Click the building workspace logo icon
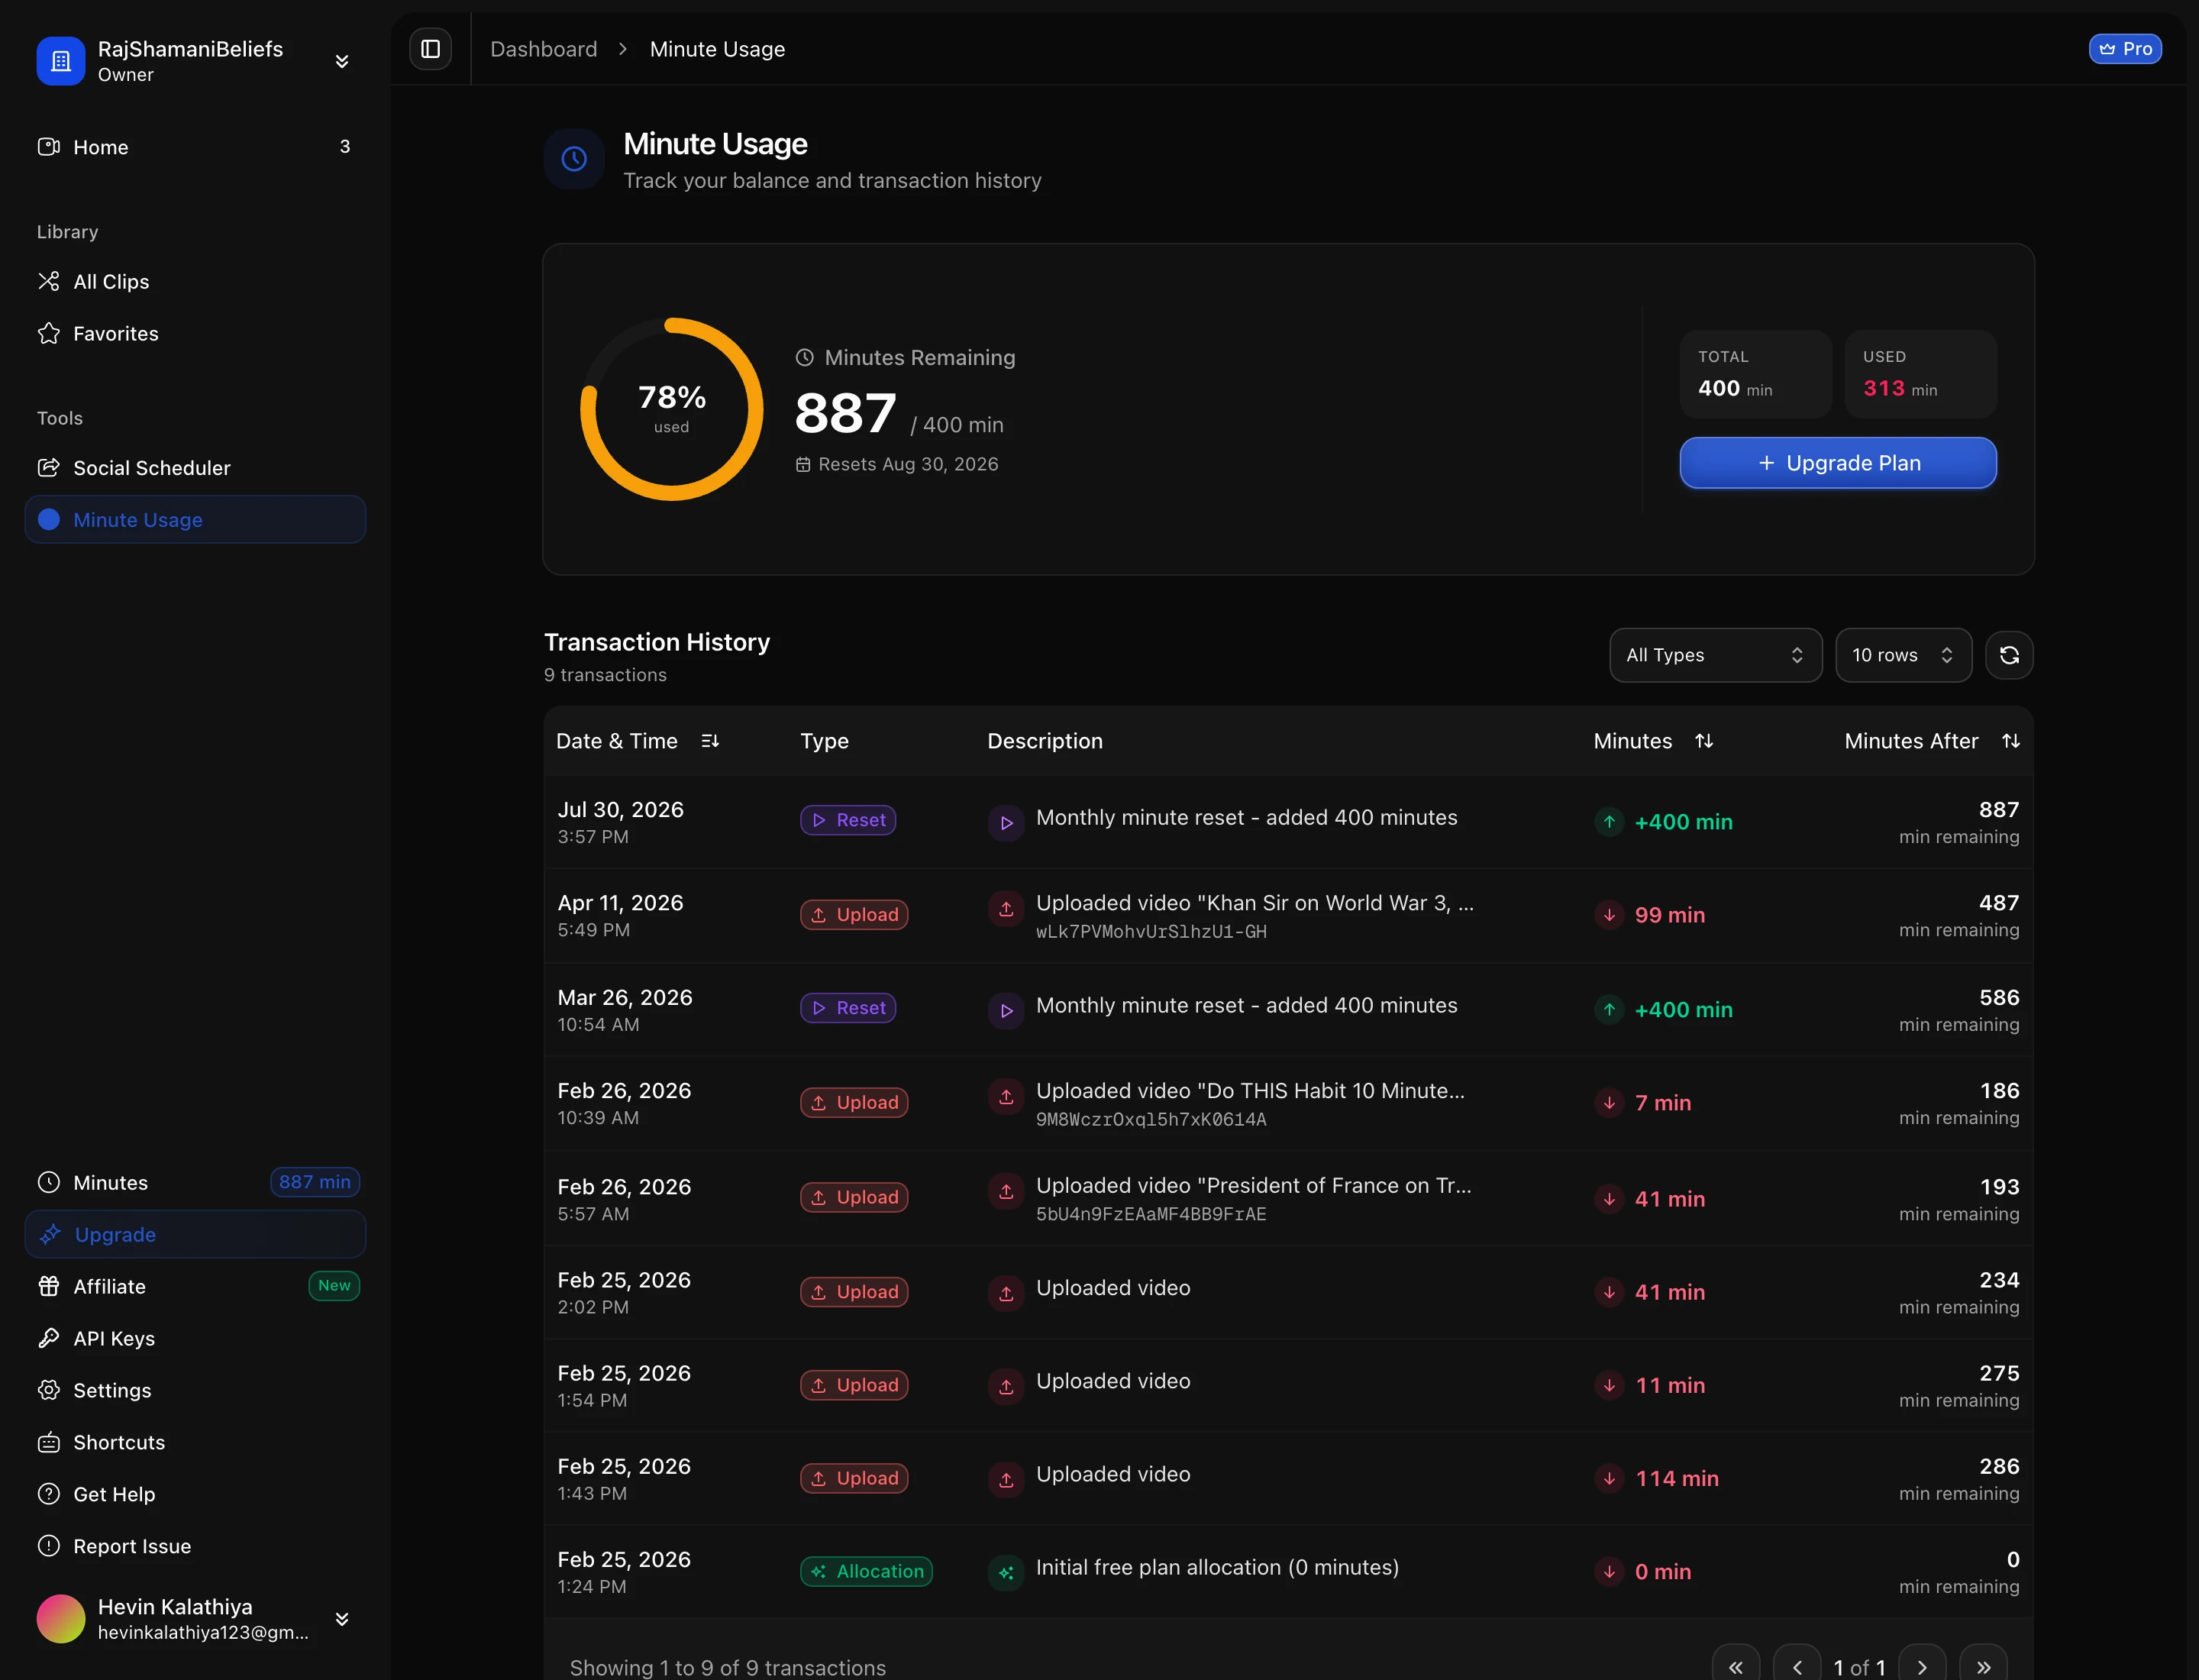The height and width of the screenshot is (1680, 2199). coord(61,61)
